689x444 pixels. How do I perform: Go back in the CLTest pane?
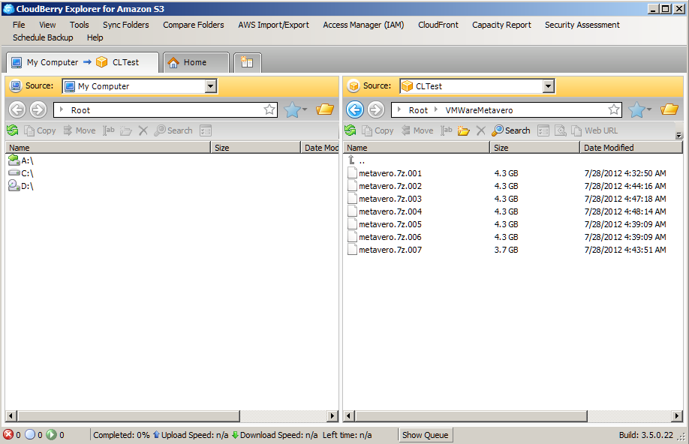pos(355,109)
